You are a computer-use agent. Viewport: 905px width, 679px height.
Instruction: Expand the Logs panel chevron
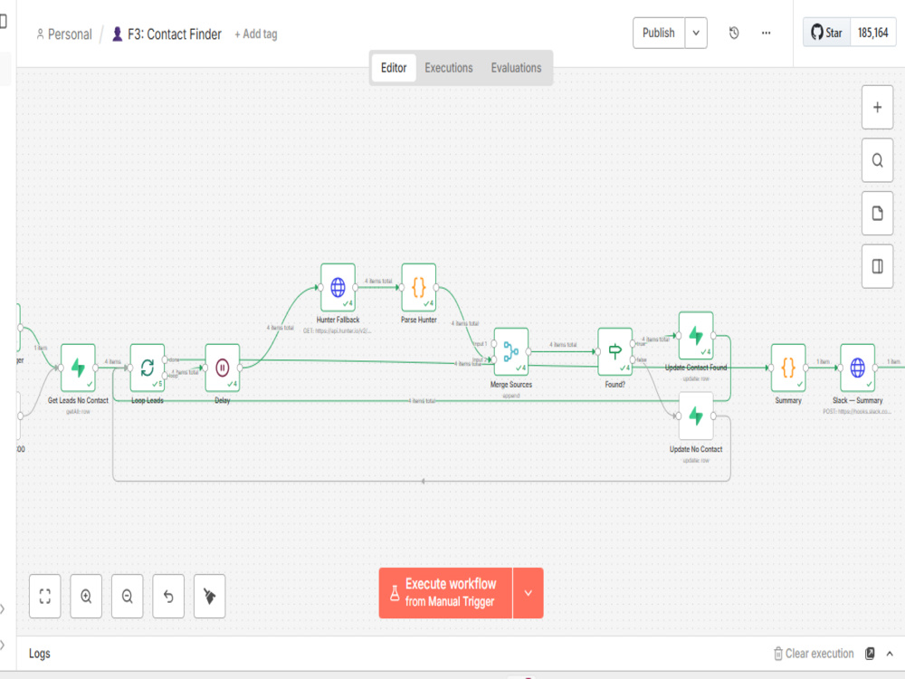(x=890, y=653)
